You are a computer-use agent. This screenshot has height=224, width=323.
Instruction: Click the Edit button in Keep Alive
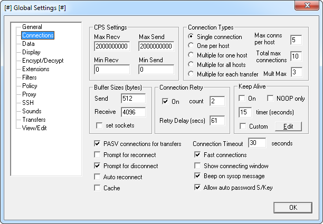[288, 126]
